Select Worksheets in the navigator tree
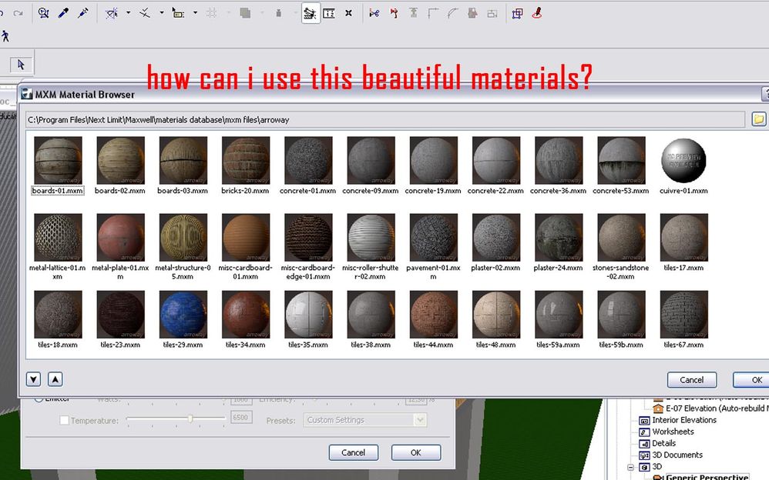The width and height of the screenshot is (769, 480). pos(674,432)
